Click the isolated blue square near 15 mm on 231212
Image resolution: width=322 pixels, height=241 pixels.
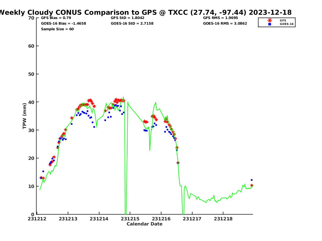click(43, 171)
